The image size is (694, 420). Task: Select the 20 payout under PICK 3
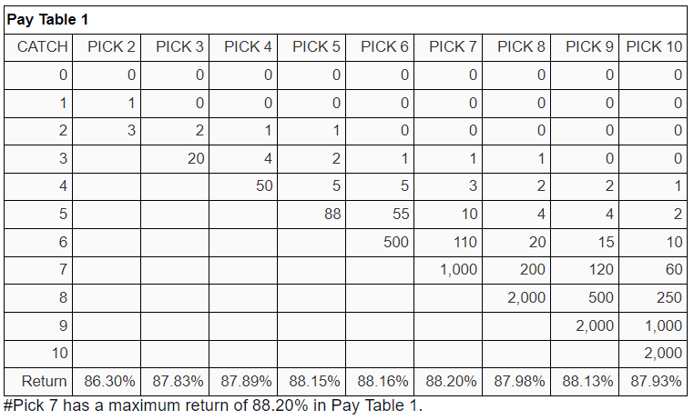point(196,158)
